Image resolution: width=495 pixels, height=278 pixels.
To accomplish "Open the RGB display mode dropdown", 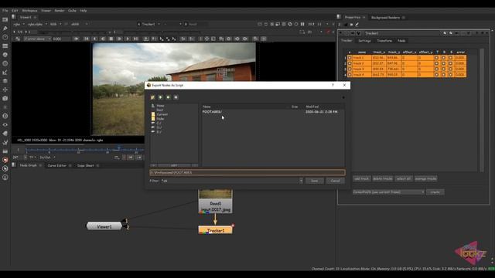I will (56, 24).
